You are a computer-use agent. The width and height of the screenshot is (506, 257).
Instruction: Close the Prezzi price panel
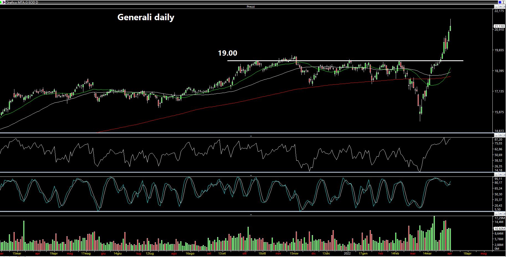coord(504,7)
